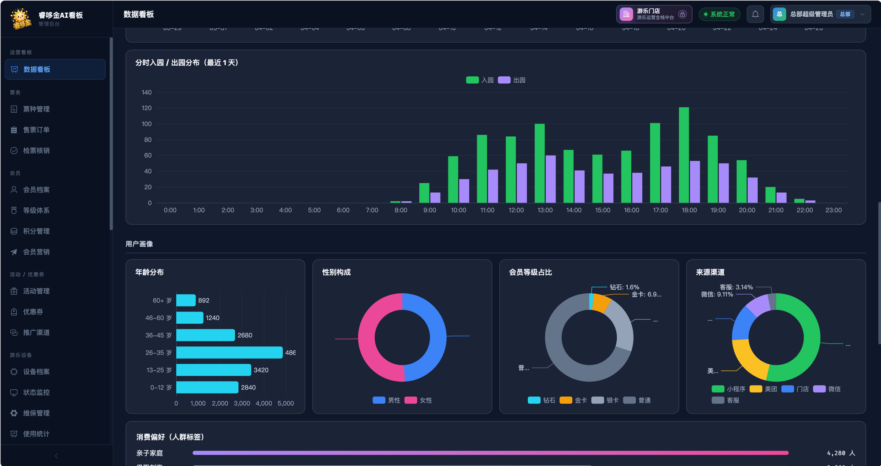Click the 3420 bar value
This screenshot has height=466, width=881.
click(x=261, y=370)
